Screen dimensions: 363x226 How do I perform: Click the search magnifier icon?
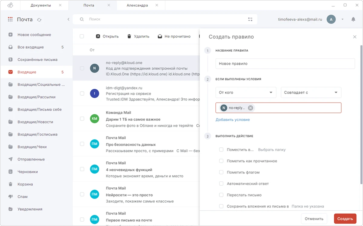(x=82, y=19)
